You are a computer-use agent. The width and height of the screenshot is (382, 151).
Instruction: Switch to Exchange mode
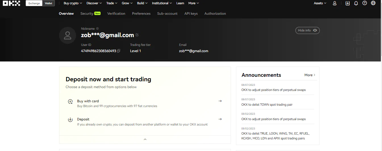[x=34, y=3]
